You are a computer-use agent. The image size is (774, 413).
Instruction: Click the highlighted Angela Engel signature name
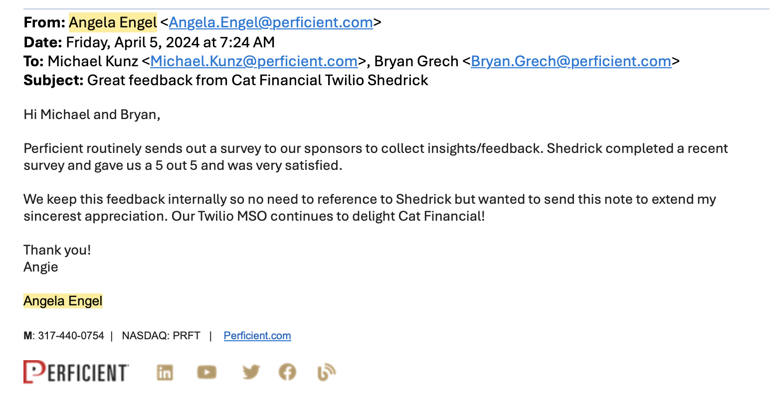pos(63,301)
